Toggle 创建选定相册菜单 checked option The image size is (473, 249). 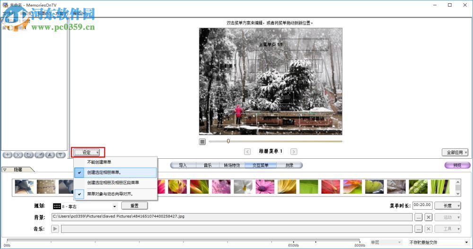[115, 172]
